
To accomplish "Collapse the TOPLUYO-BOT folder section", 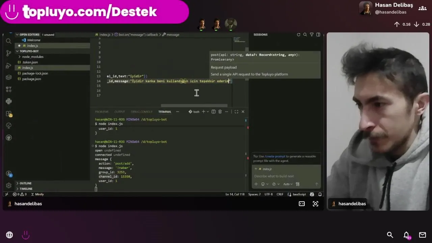I will (29, 51).
